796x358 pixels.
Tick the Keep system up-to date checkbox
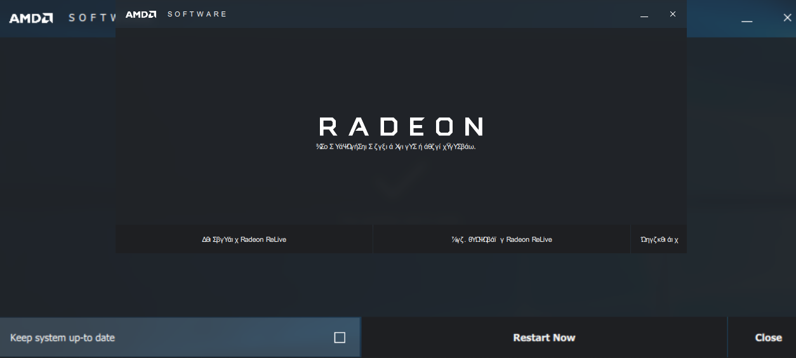(340, 338)
